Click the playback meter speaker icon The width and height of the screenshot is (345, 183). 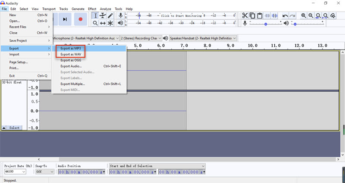(120, 23)
